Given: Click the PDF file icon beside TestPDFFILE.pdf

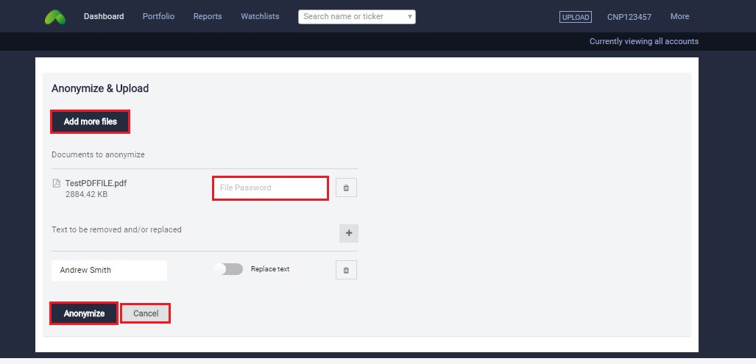Looking at the screenshot, I should [x=57, y=183].
